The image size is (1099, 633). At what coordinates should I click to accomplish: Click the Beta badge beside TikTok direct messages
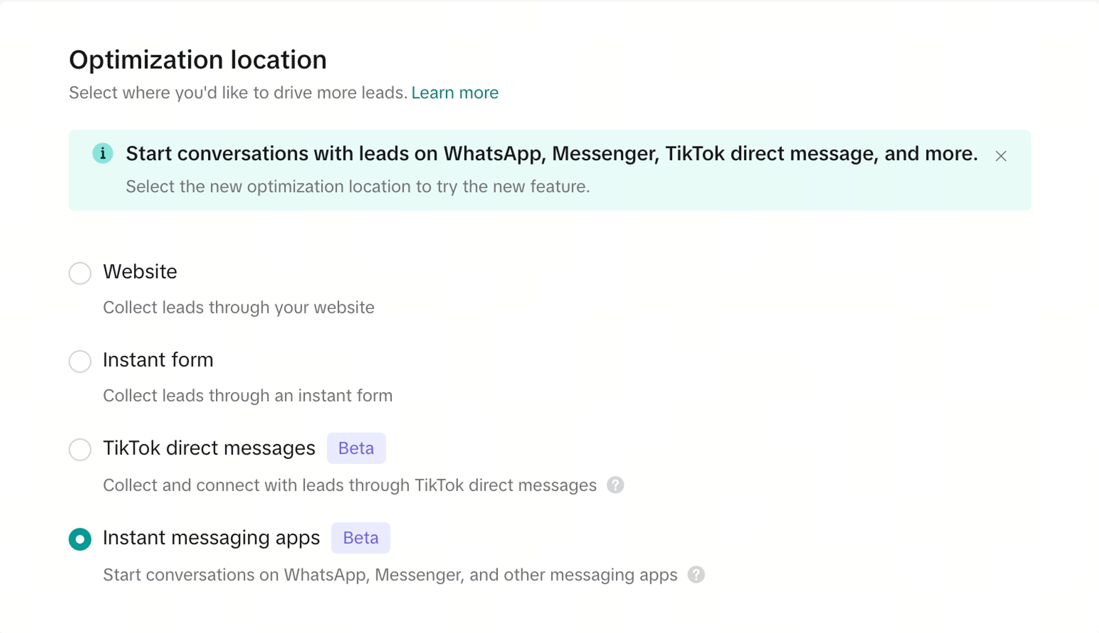pyautogui.click(x=356, y=449)
